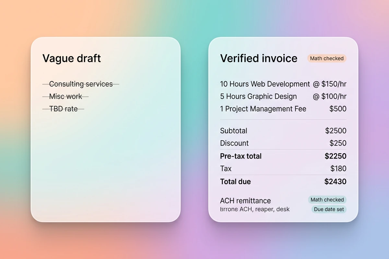Click the "Discount" label
The height and width of the screenshot is (259, 389).
(x=234, y=143)
